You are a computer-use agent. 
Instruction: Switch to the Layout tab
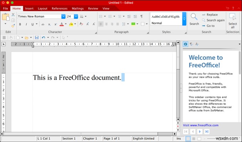coord(43,9)
